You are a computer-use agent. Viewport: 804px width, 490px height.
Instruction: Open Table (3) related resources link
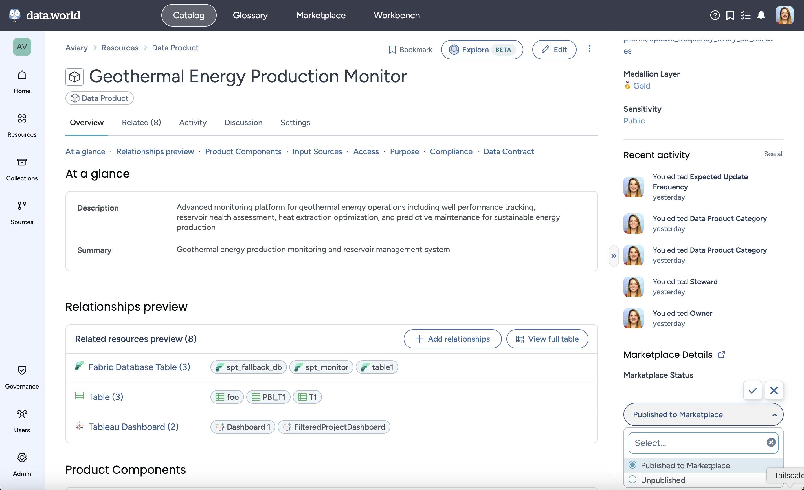coord(106,396)
